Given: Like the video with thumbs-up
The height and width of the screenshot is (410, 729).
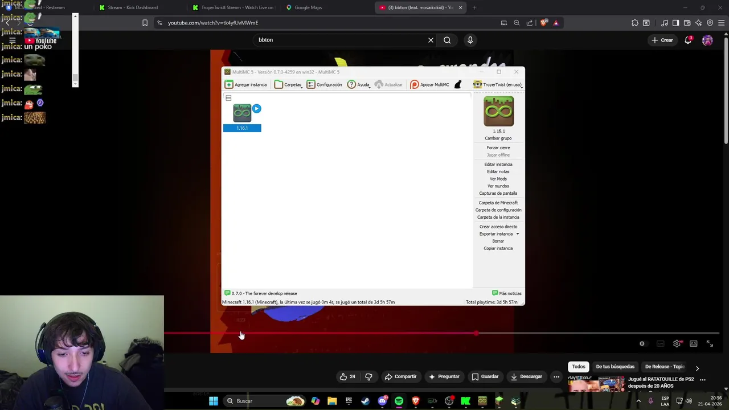Looking at the screenshot, I should point(347,376).
